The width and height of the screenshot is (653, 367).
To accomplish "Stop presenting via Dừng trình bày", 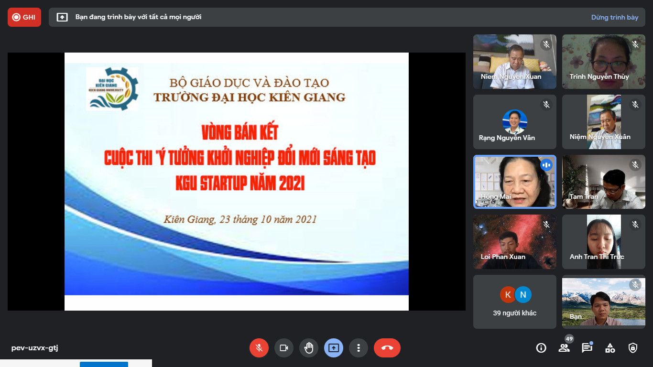I will click(614, 17).
